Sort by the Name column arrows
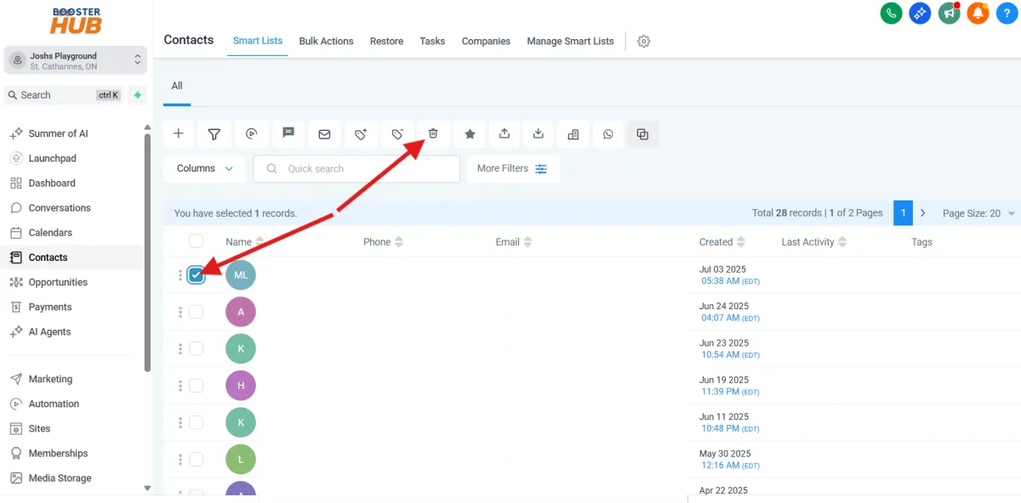The width and height of the screenshot is (1021, 503). [260, 242]
